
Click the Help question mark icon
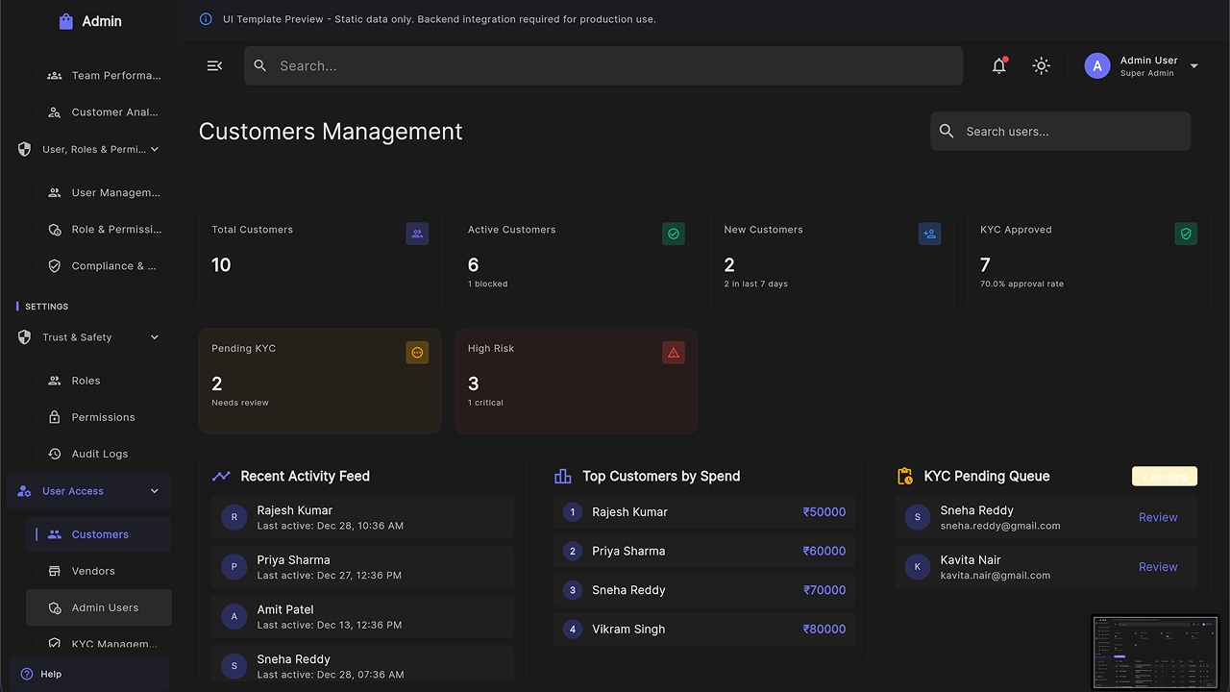pyautogui.click(x=27, y=674)
